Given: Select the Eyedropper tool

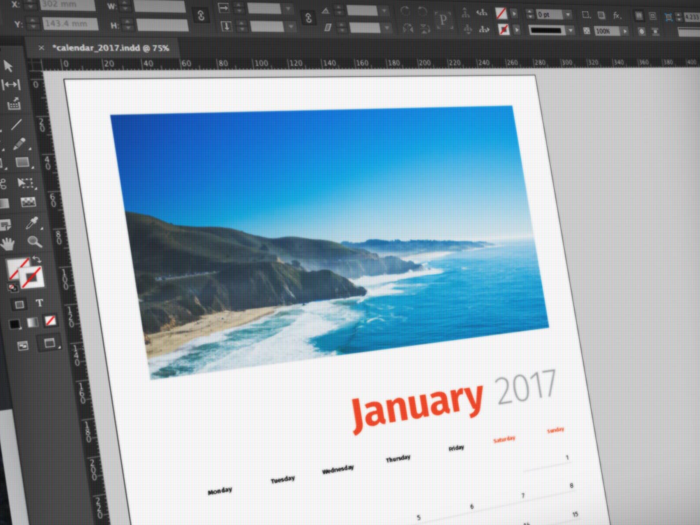Looking at the screenshot, I should [32, 222].
